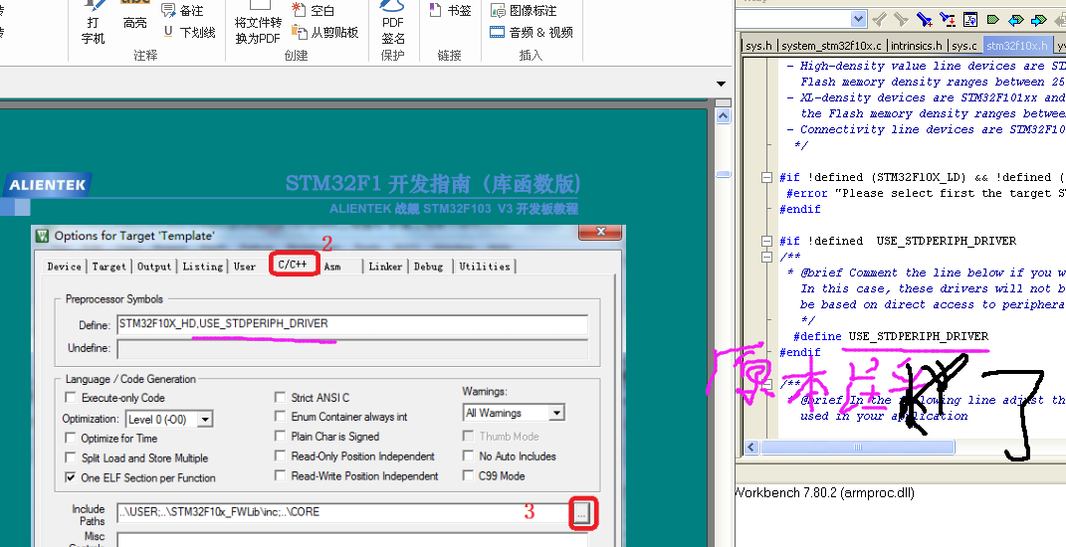The image size is (1066, 547).
Task: Collapse the @brief Comment the line block
Action: point(766,257)
